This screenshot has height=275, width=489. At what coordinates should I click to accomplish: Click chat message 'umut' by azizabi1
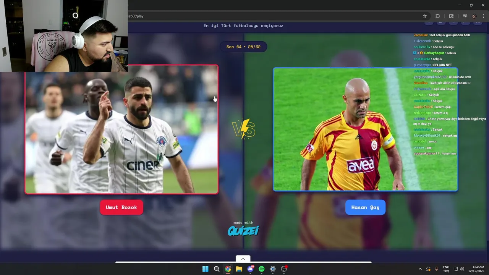pos(425,142)
